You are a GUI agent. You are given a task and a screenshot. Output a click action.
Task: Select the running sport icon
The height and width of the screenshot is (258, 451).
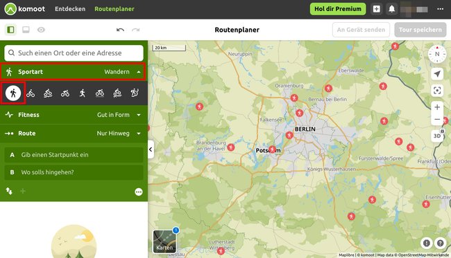[83, 93]
